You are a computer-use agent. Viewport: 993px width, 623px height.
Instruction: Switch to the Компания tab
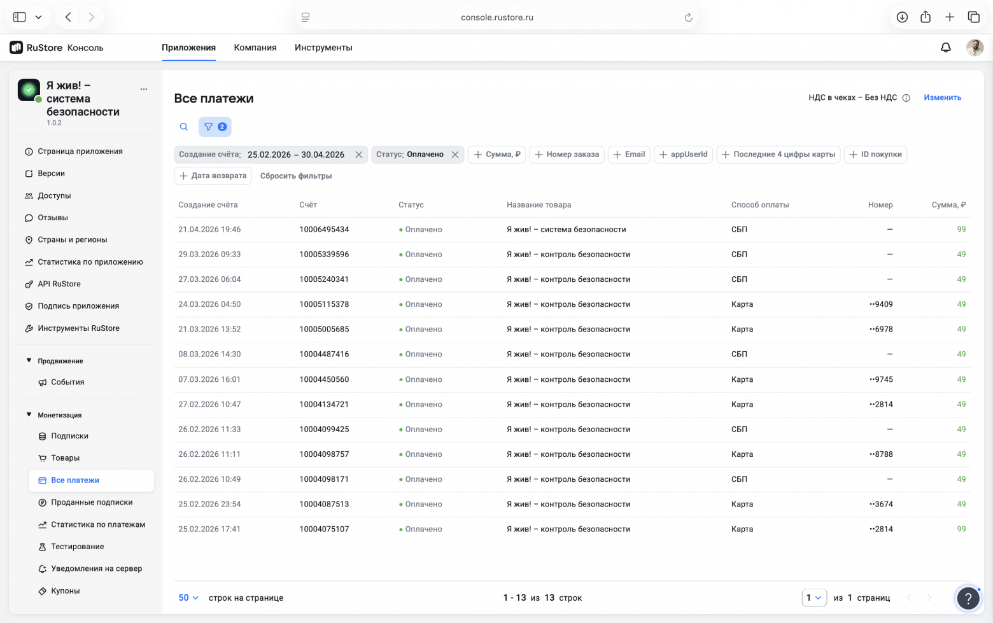pyautogui.click(x=255, y=48)
